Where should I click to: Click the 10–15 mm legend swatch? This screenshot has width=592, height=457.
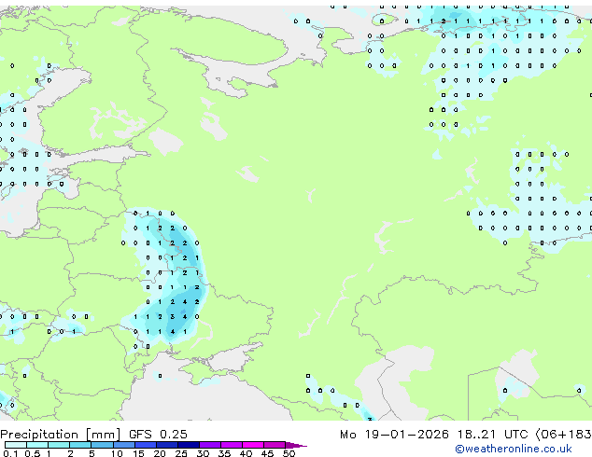(123, 445)
